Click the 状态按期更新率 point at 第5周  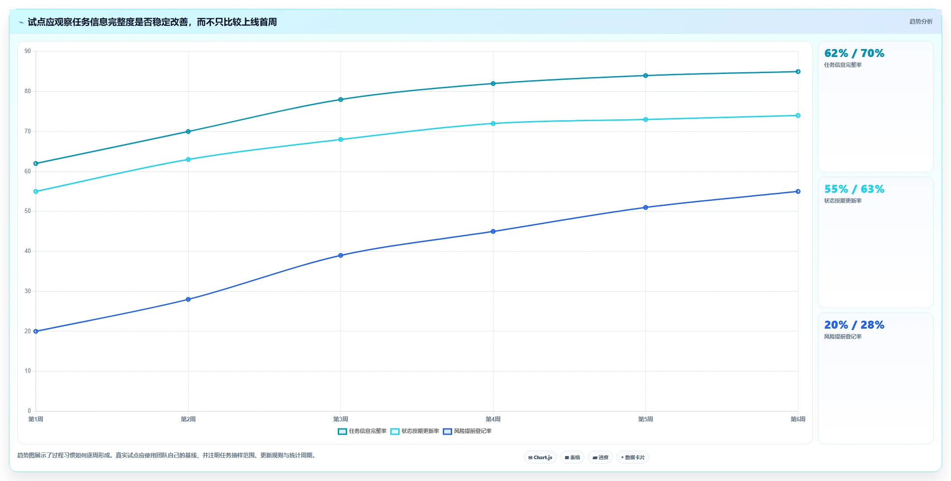(646, 119)
